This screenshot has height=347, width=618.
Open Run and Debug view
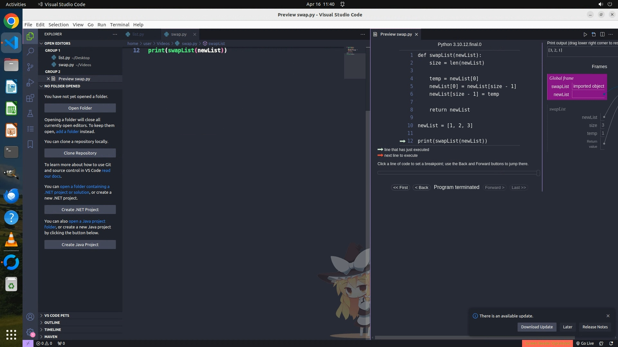(x=30, y=83)
